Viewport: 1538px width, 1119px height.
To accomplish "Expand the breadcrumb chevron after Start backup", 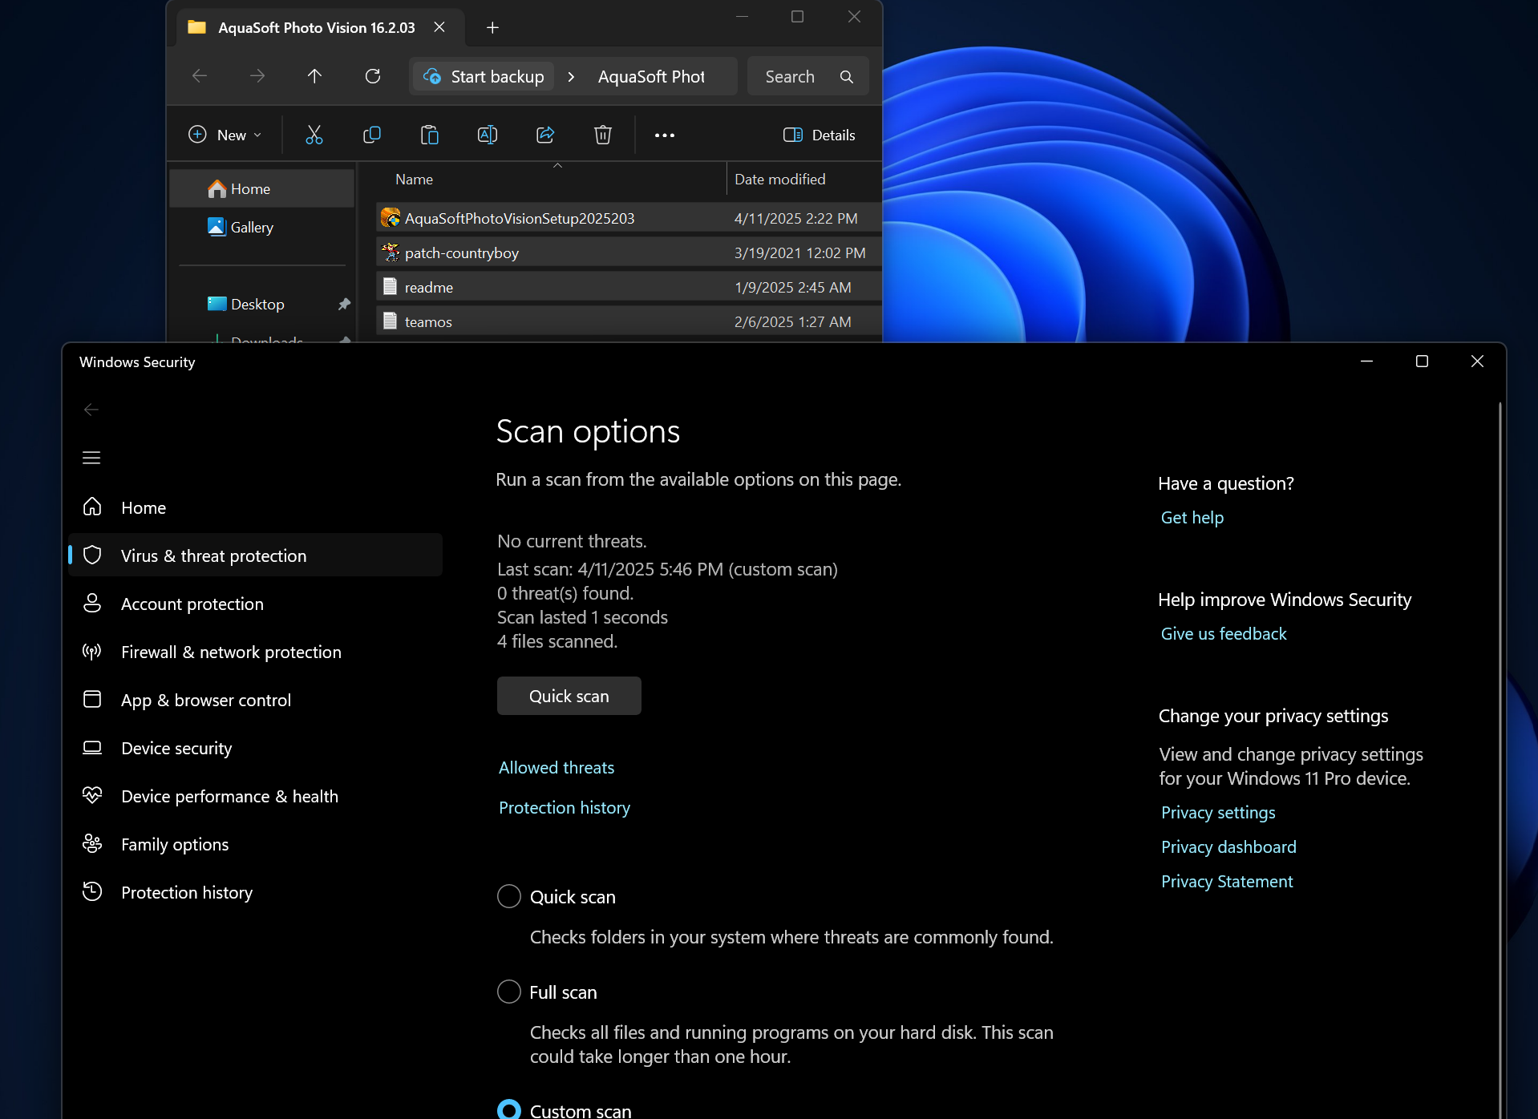I will [x=571, y=77].
